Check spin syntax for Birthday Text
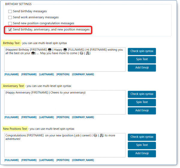The height and width of the screenshot is (168, 180). [x=142, y=51]
